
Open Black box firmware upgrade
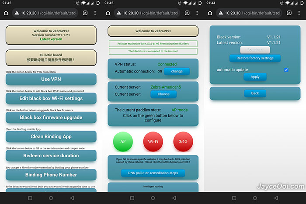[51, 118]
